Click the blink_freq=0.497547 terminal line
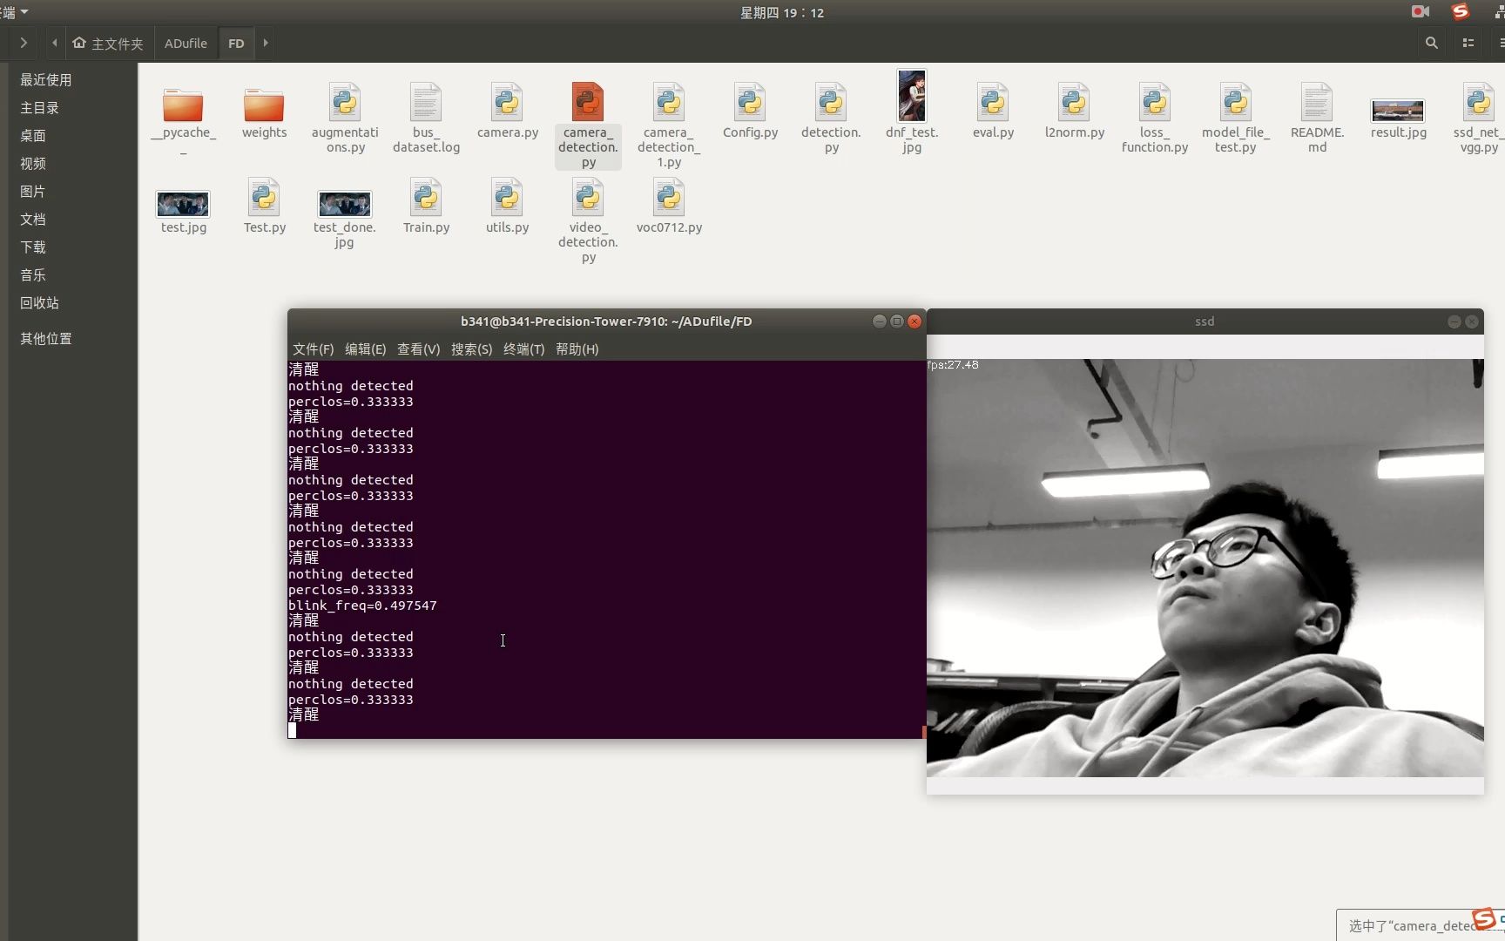This screenshot has height=941, width=1505. pyautogui.click(x=363, y=606)
